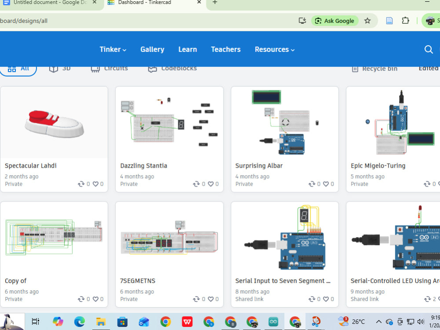The height and width of the screenshot is (330, 440).
Task: Open the Learn section
Action: coord(187,49)
